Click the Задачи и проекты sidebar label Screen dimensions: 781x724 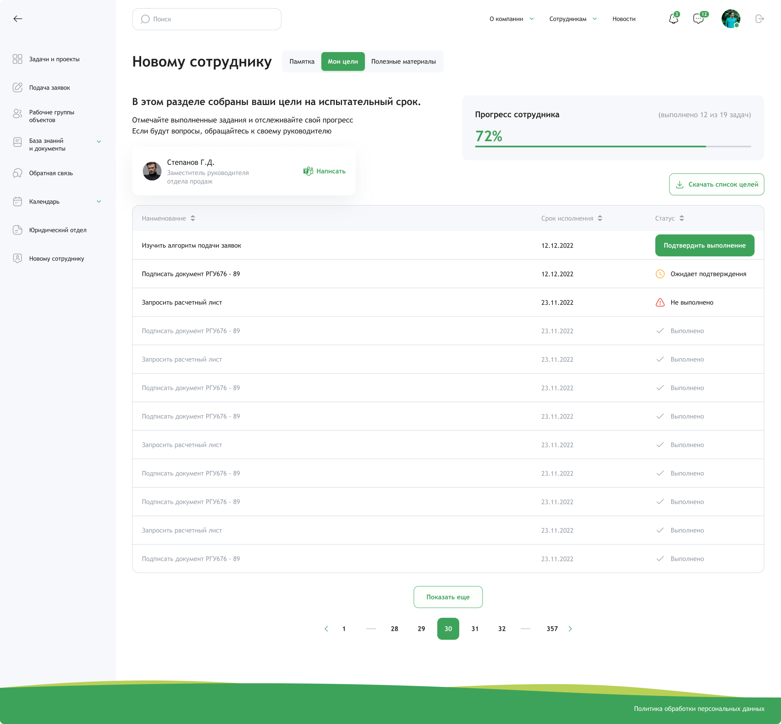coord(55,59)
